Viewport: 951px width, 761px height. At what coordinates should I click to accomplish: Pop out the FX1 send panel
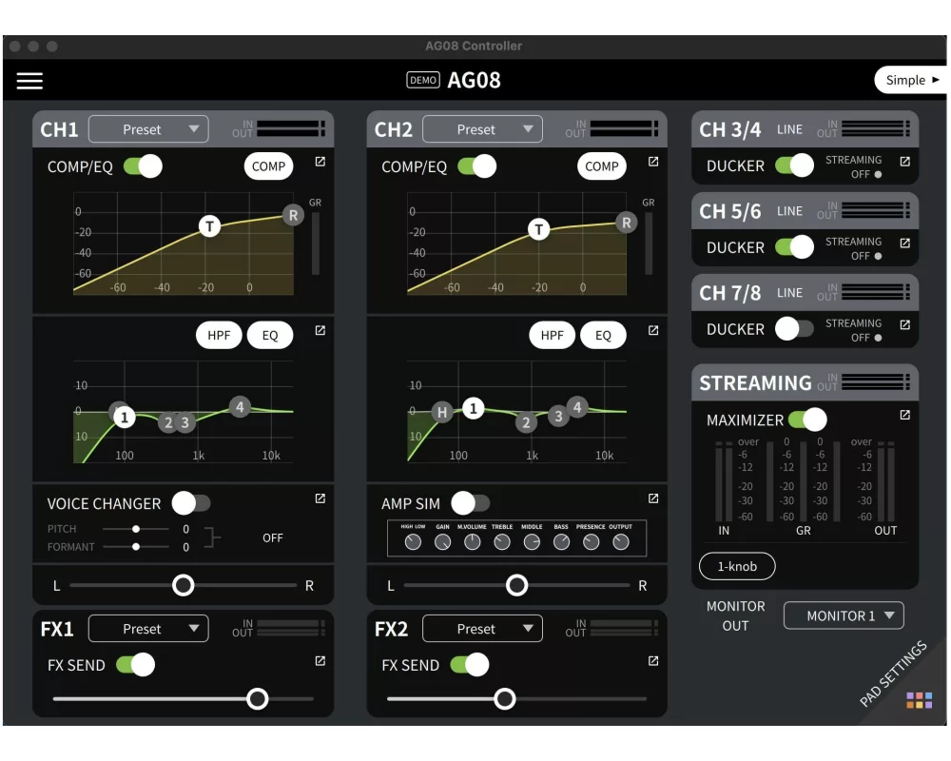[x=320, y=661]
